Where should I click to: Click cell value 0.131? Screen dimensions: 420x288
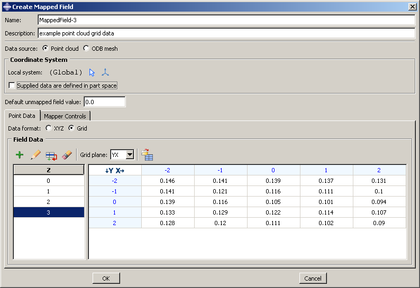(379, 181)
